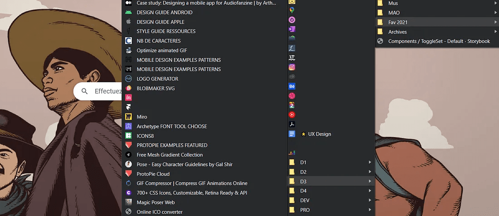Open the Creative Cloud bookmark icon
Screen dimensions: 499x216
click(x=292, y=77)
